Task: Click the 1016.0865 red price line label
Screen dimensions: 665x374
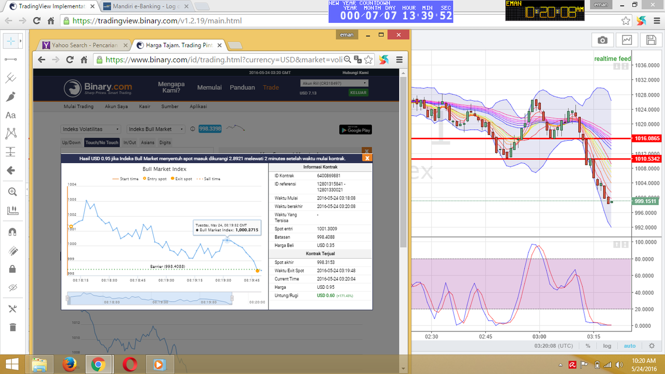Action: (646, 139)
